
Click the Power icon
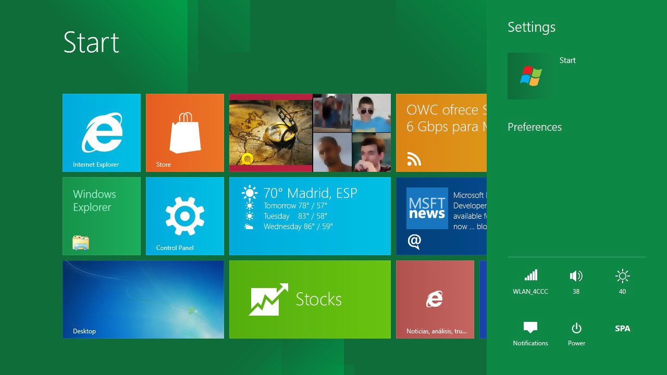tap(576, 329)
